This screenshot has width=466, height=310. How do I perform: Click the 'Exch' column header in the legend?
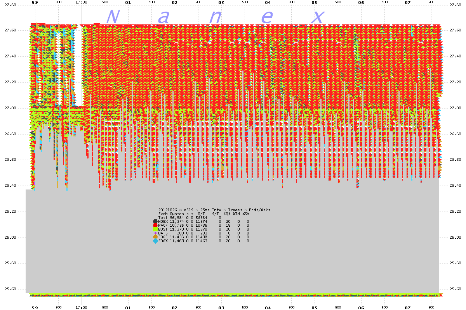pyautogui.click(x=163, y=214)
